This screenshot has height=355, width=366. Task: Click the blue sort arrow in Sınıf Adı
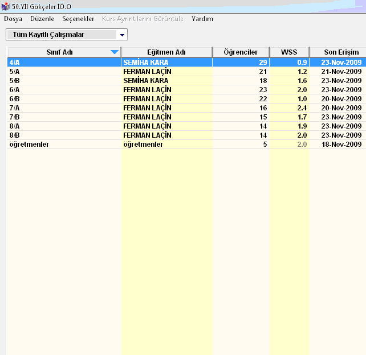[115, 52]
